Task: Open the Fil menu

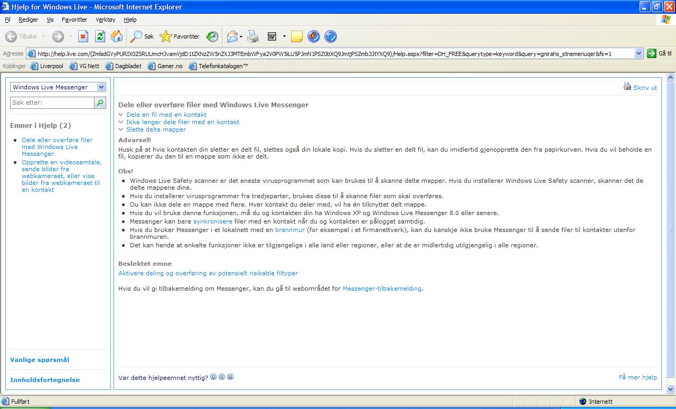Action: coord(7,20)
